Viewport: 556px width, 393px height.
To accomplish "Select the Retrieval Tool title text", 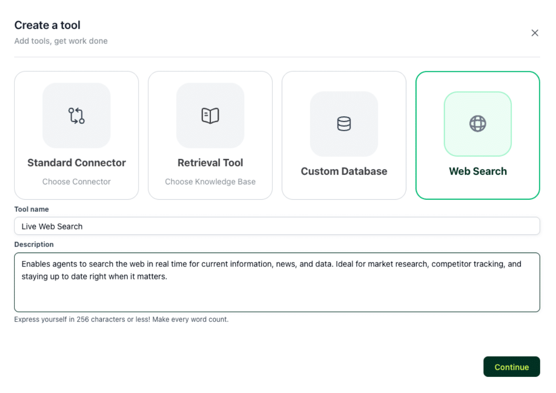I will coord(210,163).
